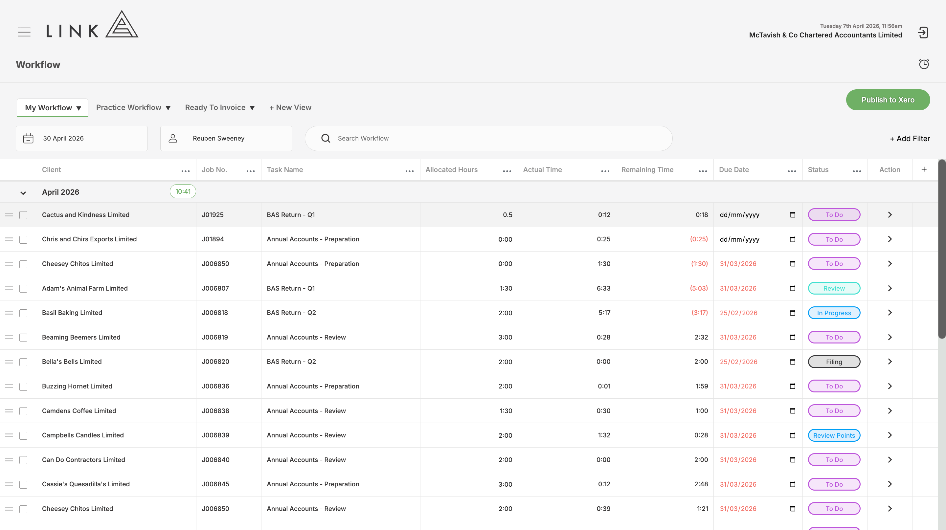Change Review status for Adam's Animal Farm

point(834,289)
